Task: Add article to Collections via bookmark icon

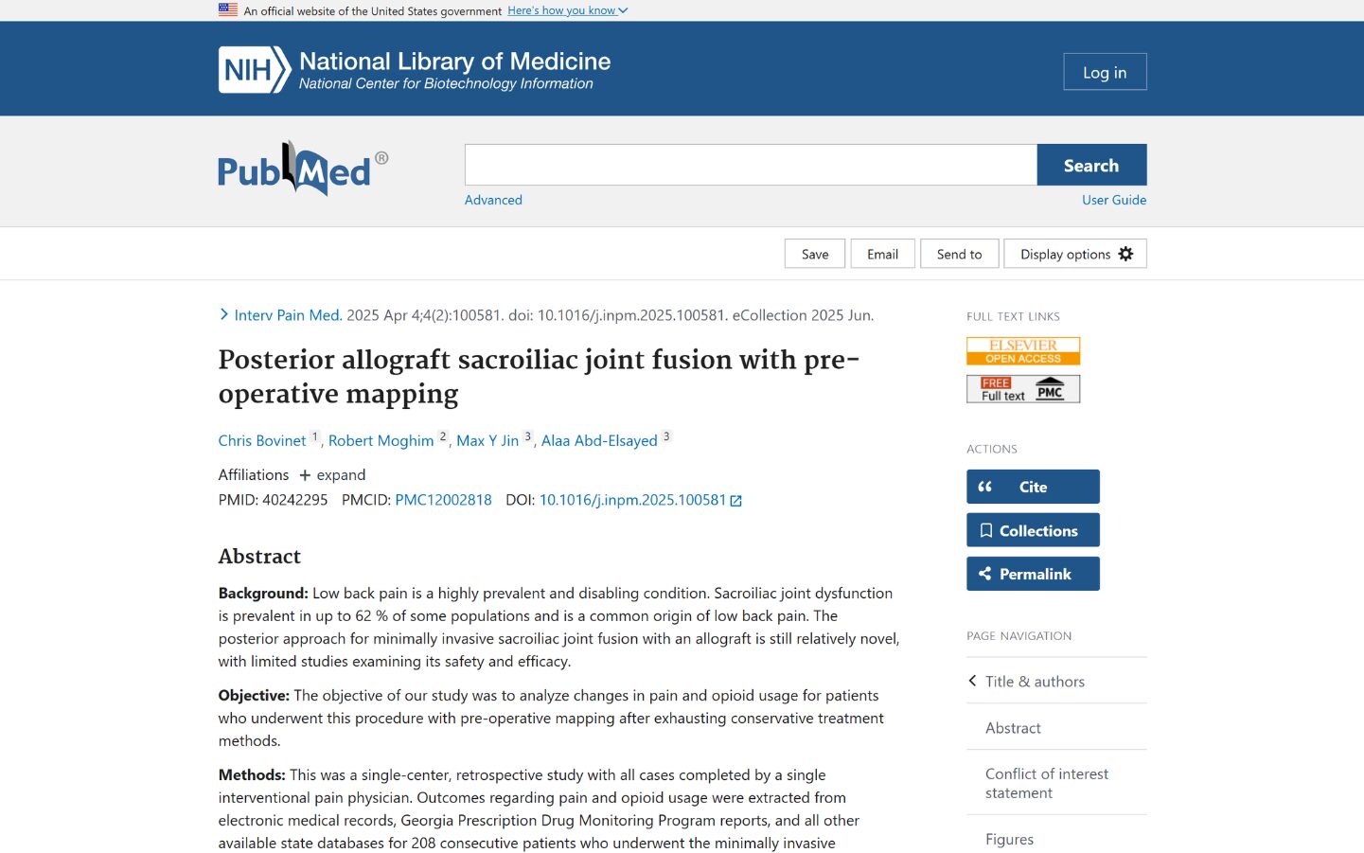Action: click(986, 530)
